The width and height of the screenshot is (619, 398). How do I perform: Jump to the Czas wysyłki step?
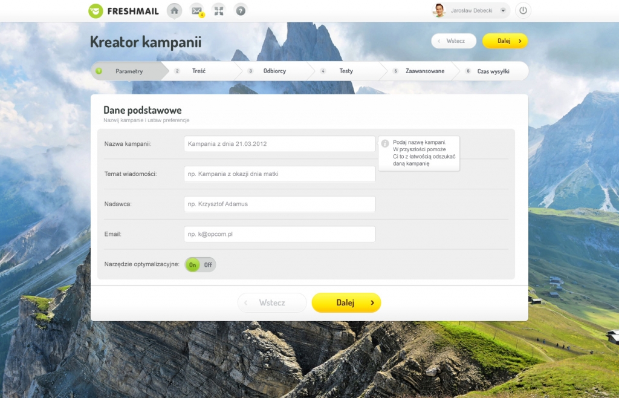click(493, 71)
